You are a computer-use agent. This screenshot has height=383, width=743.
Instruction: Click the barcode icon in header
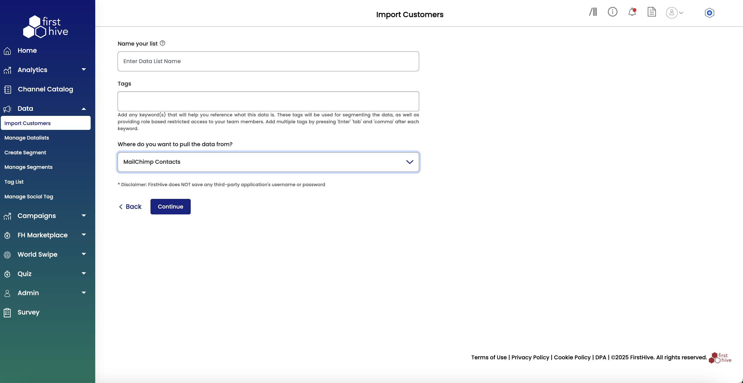[x=593, y=12]
